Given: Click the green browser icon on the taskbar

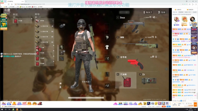Looking at the screenshot, I should [x=13, y=109].
